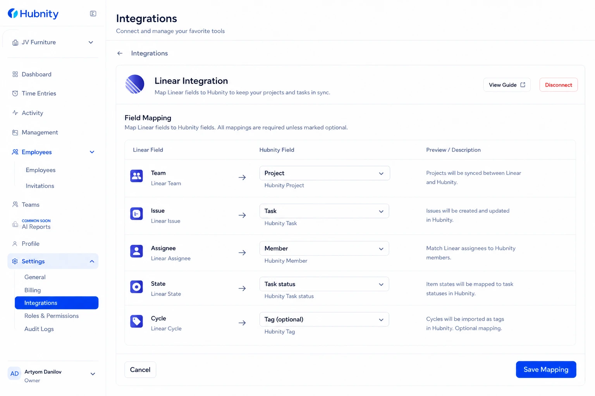The image size is (595, 396).
Task: Collapse the sidebar panel icon
Action: [x=93, y=14]
